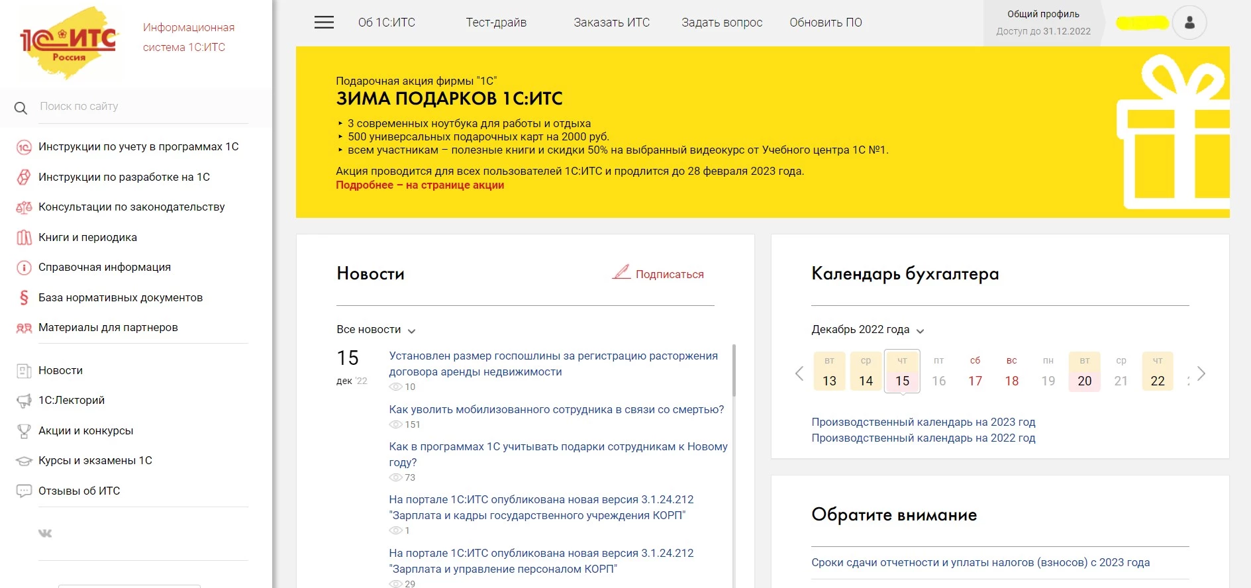Open Производственный календарь на 2022 год
Viewport: 1251px width, 588px height.
pyautogui.click(x=923, y=438)
